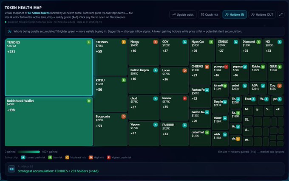Click the AI Analysis bot icon

[x=12, y=169]
